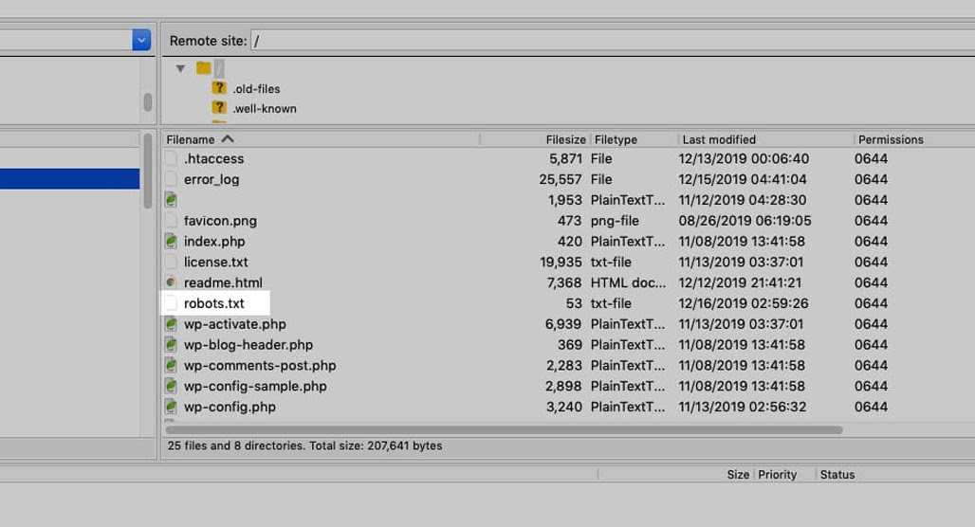
Task: Click the wp-activate.php file icon
Action: point(171,324)
